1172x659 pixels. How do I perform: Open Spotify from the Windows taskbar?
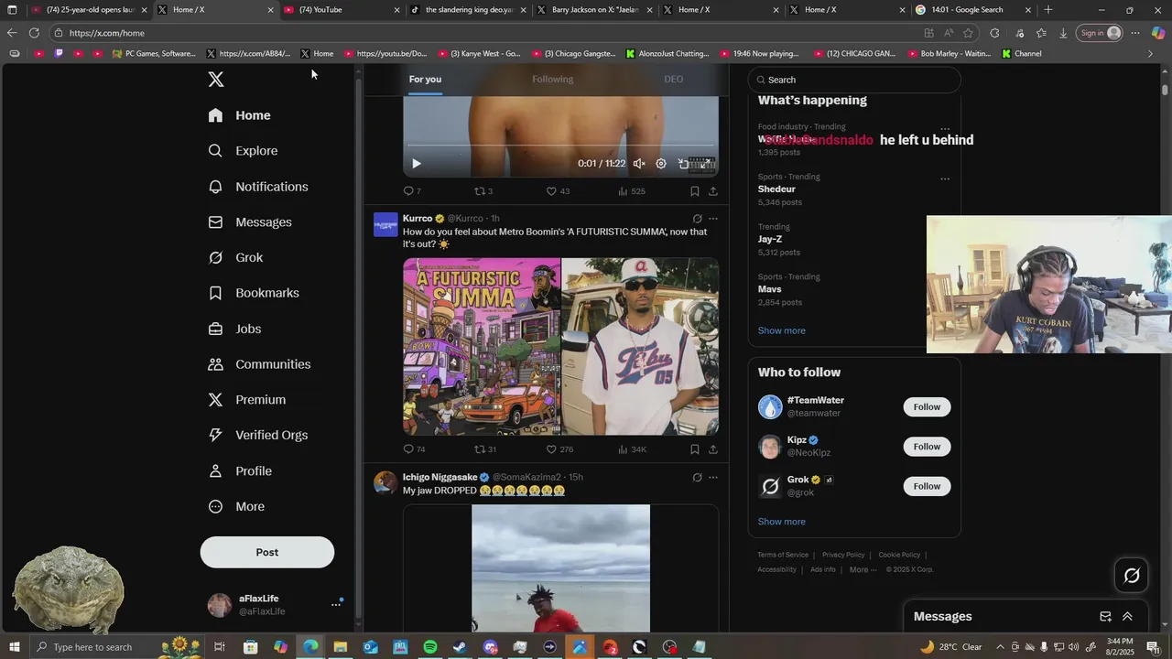(430, 647)
